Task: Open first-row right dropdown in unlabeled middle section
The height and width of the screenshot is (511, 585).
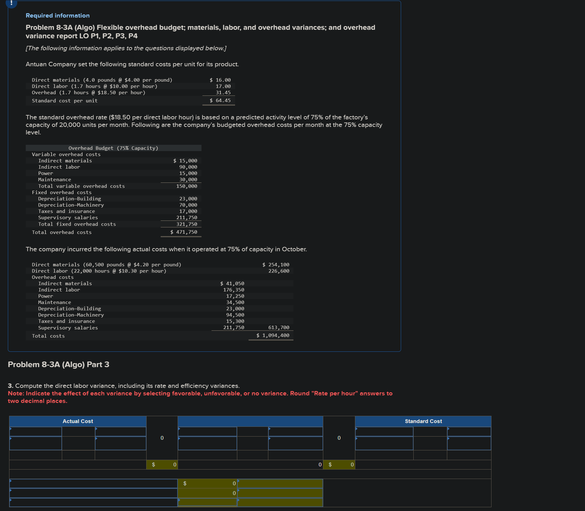Action: pyautogui.click(x=295, y=431)
